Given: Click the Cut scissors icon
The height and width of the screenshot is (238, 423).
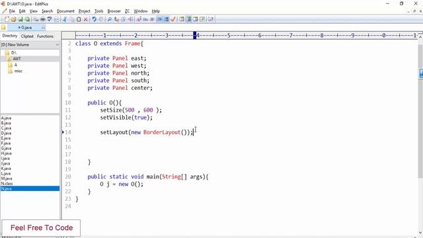Looking at the screenshot, I should (x=65, y=19).
